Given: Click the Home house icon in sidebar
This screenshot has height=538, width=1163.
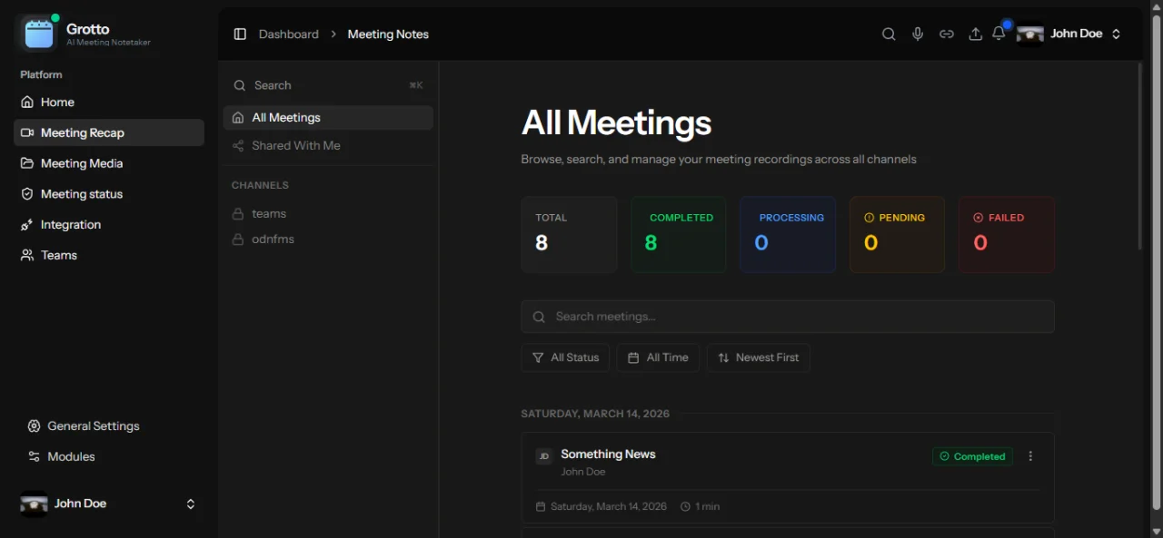Looking at the screenshot, I should 27,103.
